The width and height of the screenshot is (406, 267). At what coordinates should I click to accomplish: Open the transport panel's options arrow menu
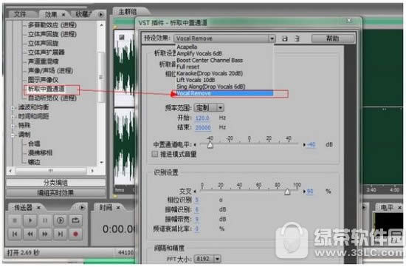point(82,207)
